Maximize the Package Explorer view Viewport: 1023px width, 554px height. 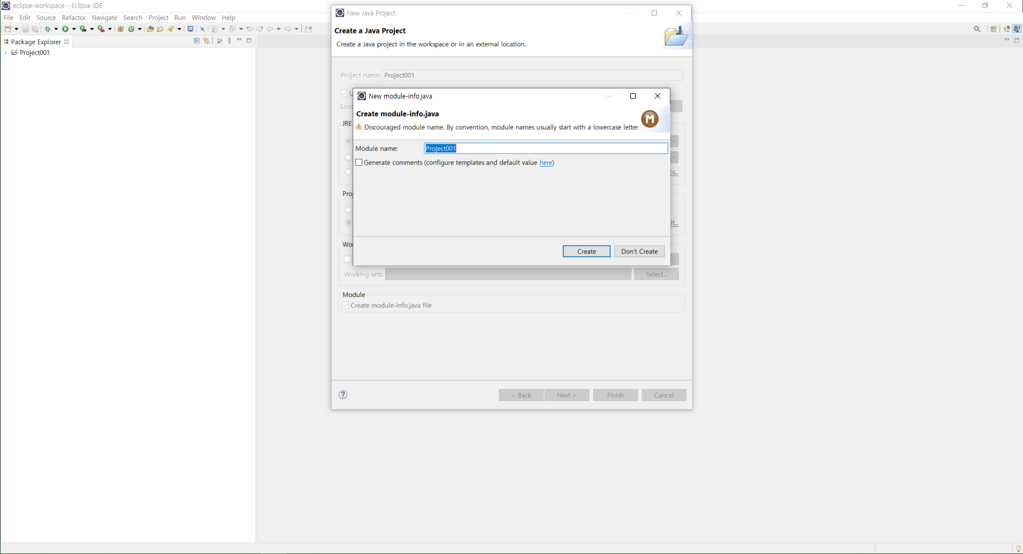click(x=249, y=40)
